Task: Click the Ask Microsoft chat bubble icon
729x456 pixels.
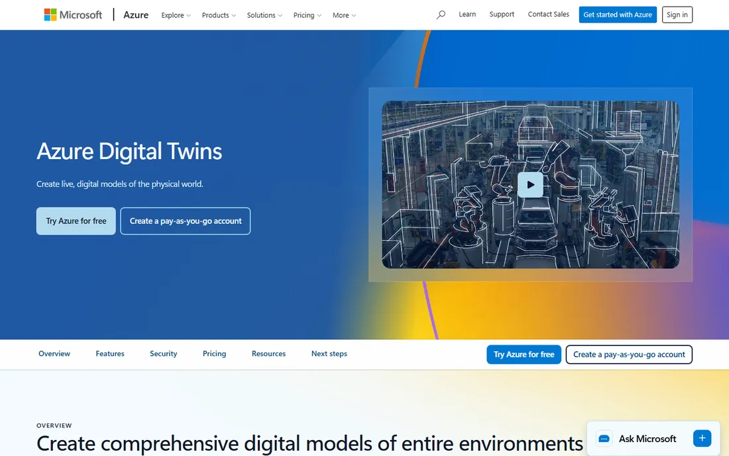Action: (x=604, y=439)
